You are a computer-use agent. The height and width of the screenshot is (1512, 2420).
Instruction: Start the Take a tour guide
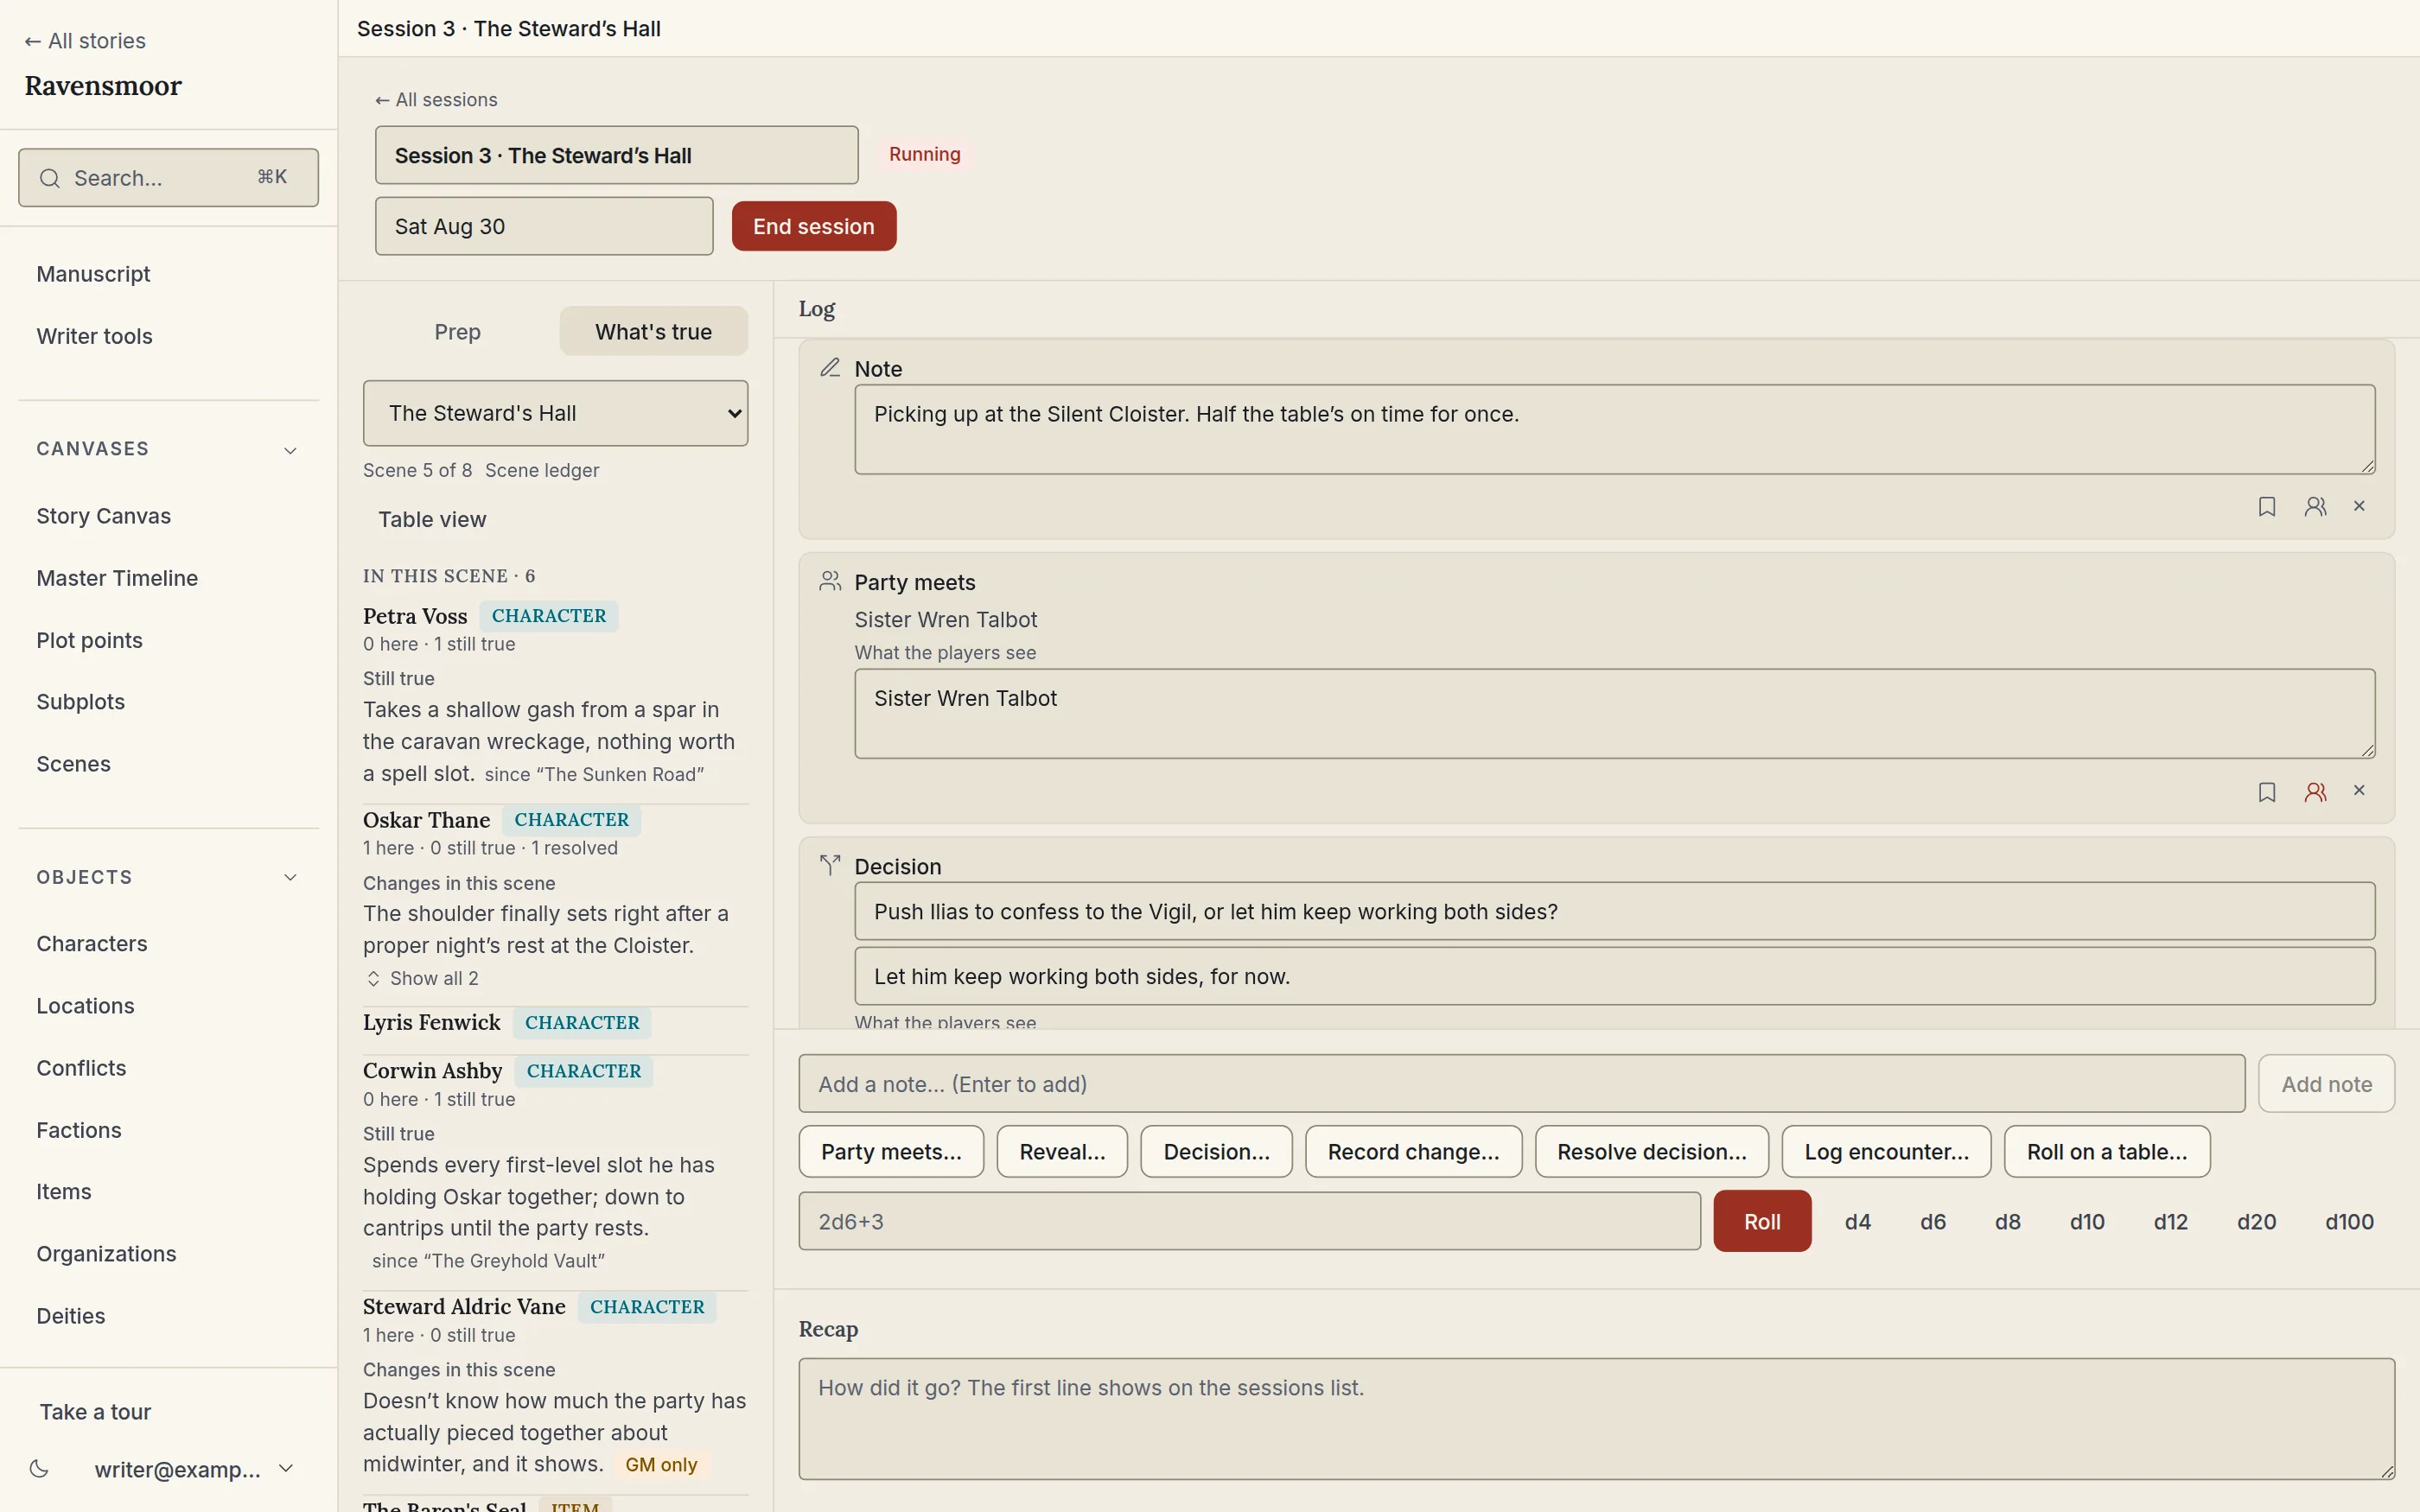click(95, 1411)
